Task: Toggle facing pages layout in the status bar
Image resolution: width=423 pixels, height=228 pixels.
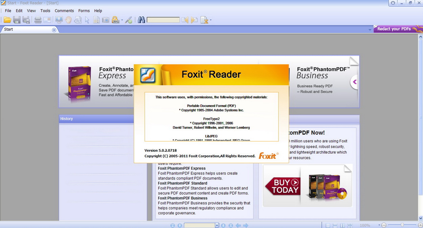Action: point(342,225)
